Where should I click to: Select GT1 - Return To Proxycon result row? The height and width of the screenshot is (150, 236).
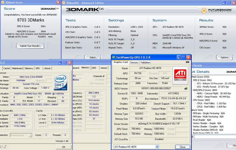[216, 83]
